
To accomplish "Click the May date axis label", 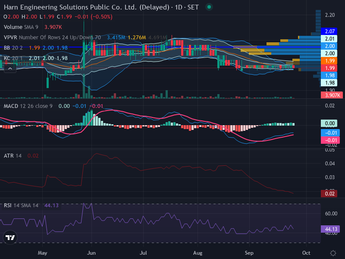I will (x=42, y=253).
